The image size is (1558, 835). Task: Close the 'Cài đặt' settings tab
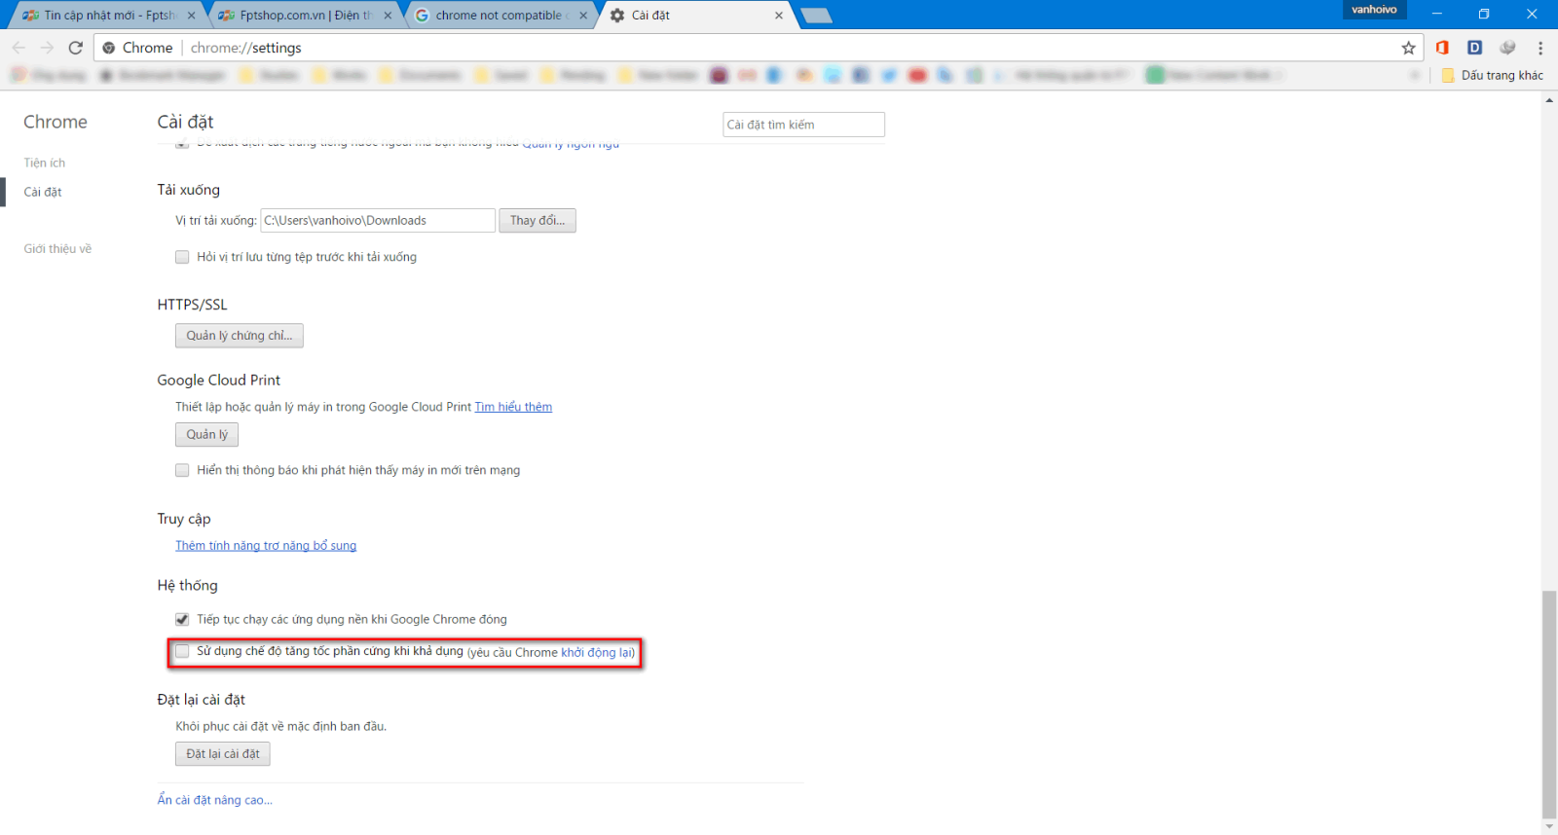[x=779, y=16]
